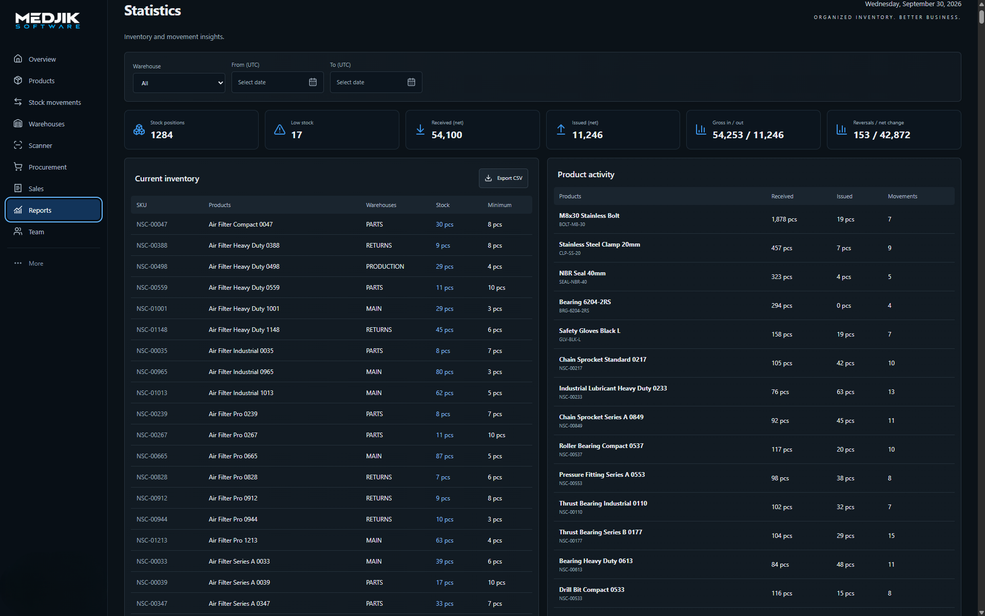985x616 pixels.
Task: Click the Stock column header in inventory
Action: coord(442,205)
